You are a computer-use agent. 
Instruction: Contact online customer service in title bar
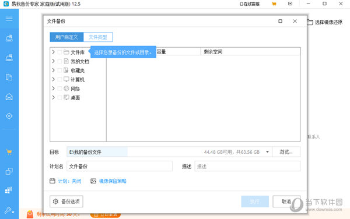[x=250, y=4]
